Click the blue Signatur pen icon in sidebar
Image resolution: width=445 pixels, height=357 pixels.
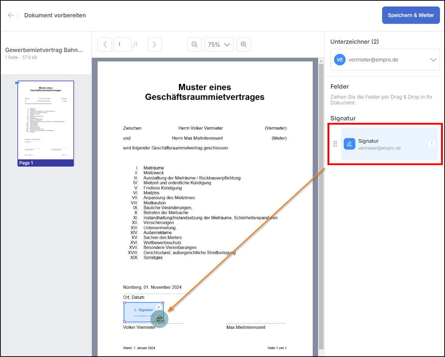(x=349, y=144)
